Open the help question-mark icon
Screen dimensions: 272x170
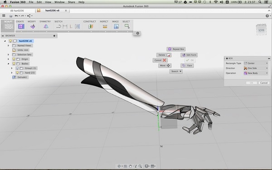(267, 16)
